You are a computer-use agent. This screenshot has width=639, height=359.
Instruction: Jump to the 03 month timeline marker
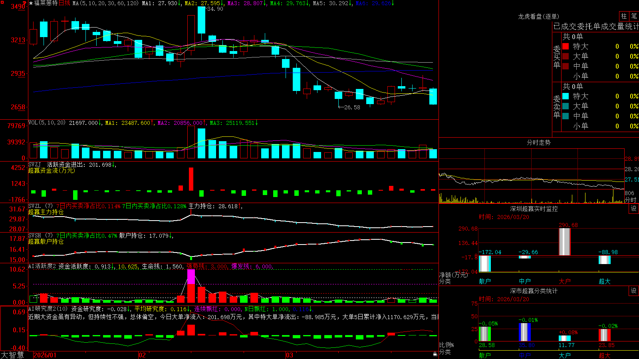(290, 355)
